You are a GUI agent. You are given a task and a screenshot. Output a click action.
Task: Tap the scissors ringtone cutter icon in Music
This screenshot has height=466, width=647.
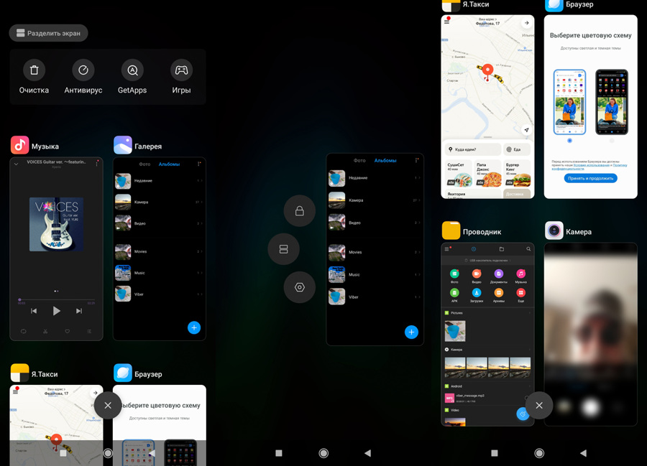click(x=45, y=331)
